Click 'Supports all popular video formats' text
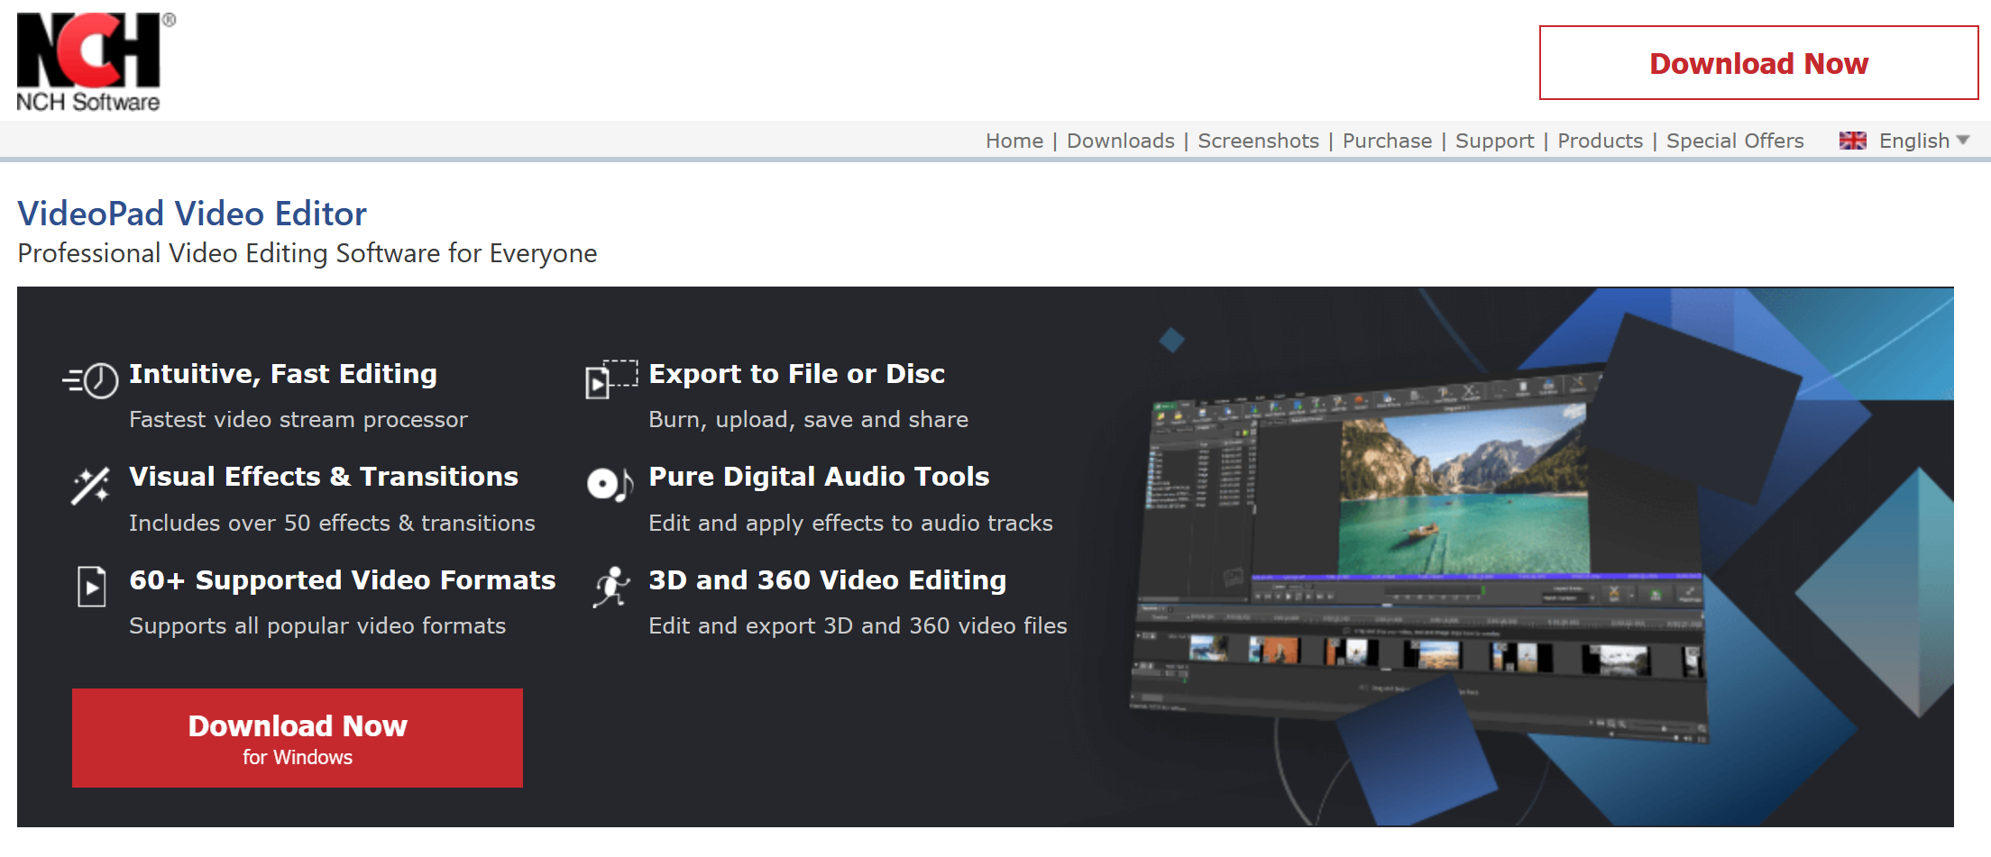The image size is (1991, 857). point(317,626)
